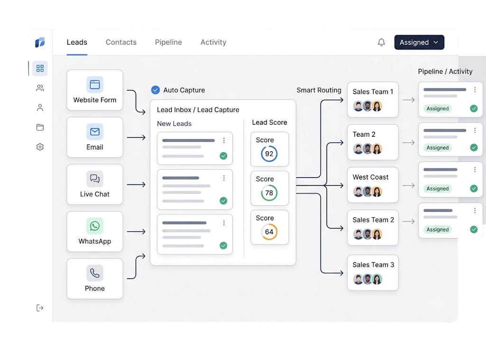This screenshot has width=486, height=352.
Task: Click the logout icon at sidebar bottom
Action: pyautogui.click(x=40, y=308)
